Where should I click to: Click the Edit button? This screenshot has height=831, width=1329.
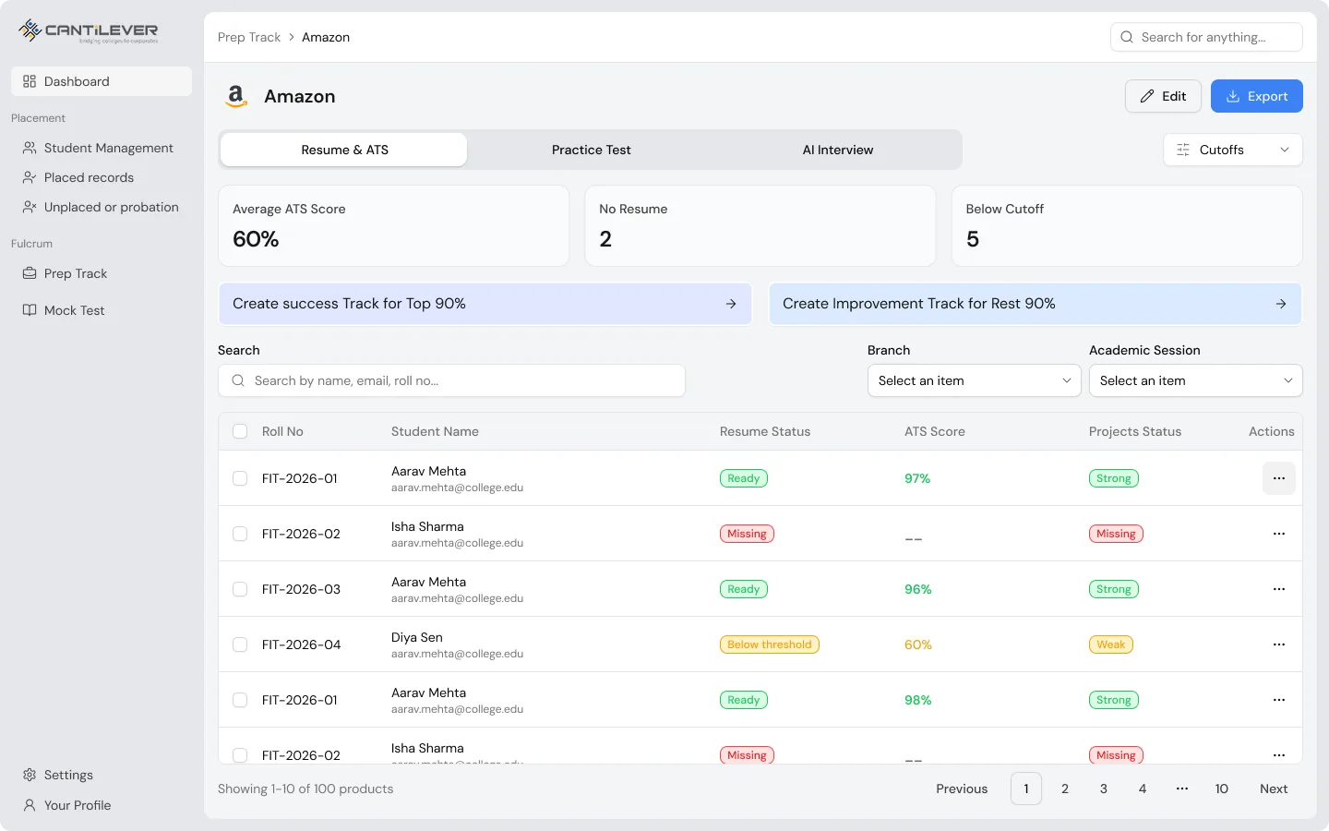pyautogui.click(x=1163, y=96)
